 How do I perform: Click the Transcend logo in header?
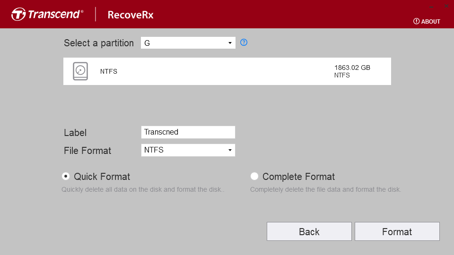[47, 14]
